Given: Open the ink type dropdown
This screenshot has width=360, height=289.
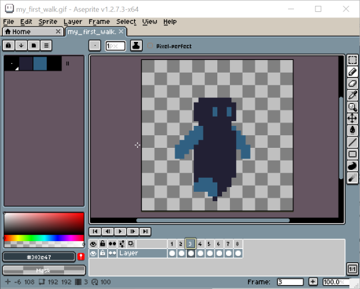Looking at the screenshot, I should [136, 45].
